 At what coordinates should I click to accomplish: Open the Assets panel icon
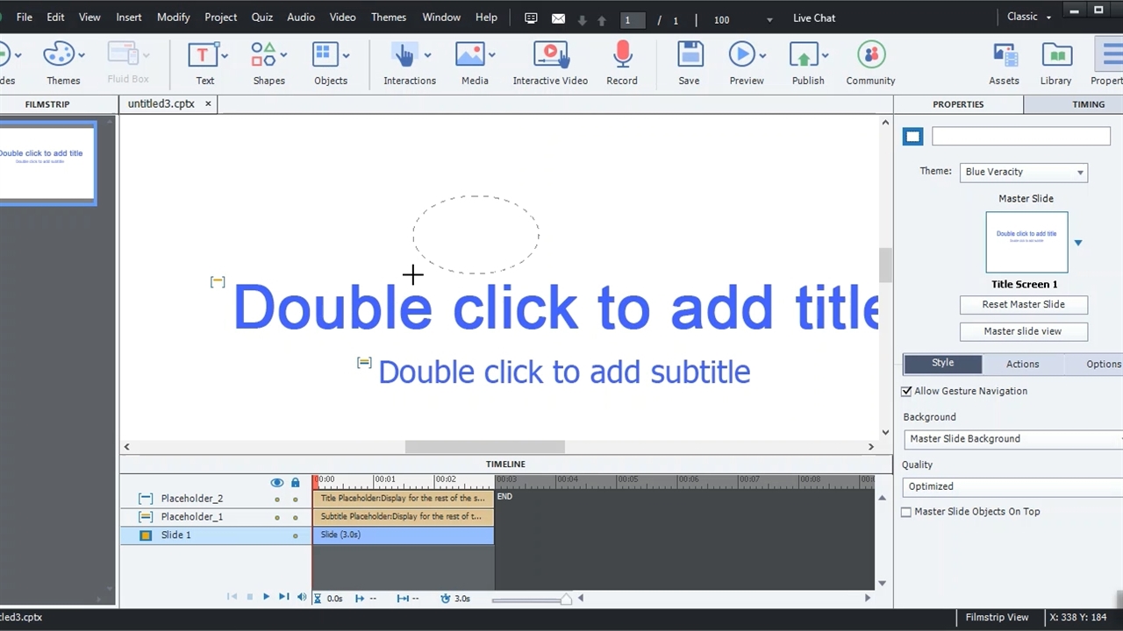[x=1004, y=56]
